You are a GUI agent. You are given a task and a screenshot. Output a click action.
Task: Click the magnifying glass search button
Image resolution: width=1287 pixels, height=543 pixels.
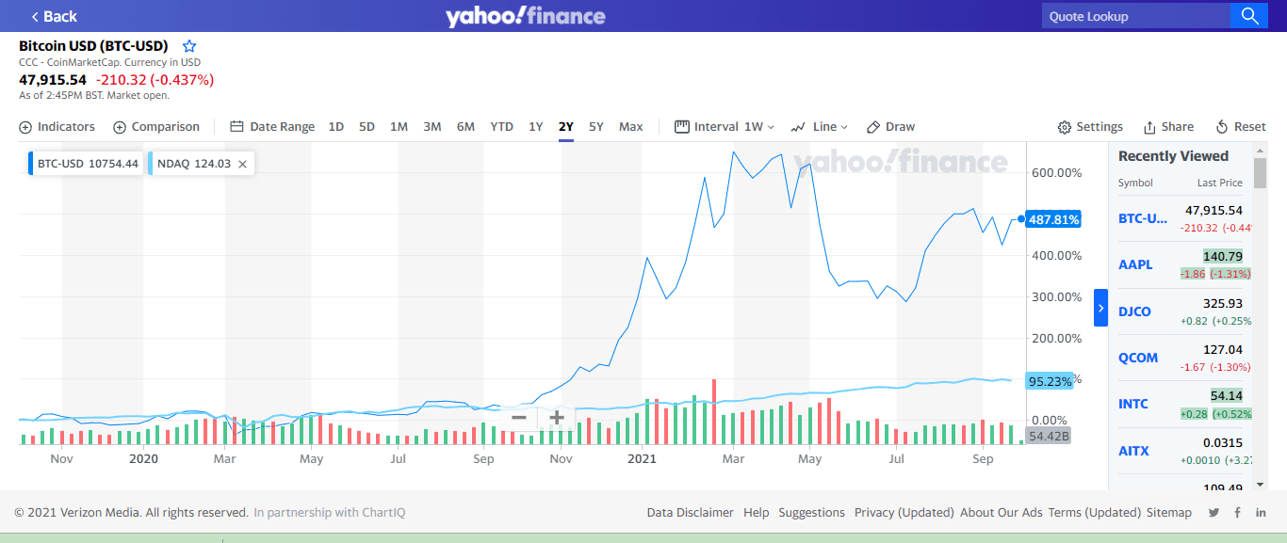(1249, 15)
